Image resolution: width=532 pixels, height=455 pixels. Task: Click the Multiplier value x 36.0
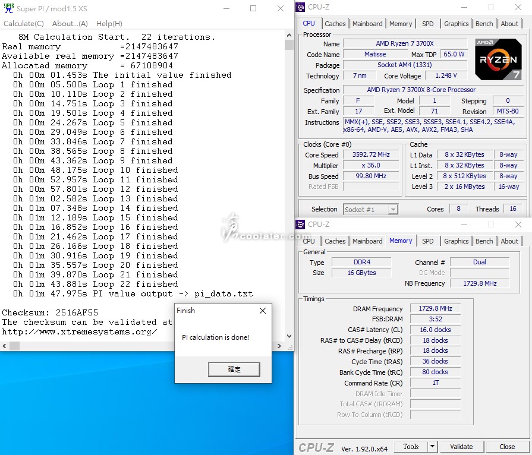(x=371, y=166)
